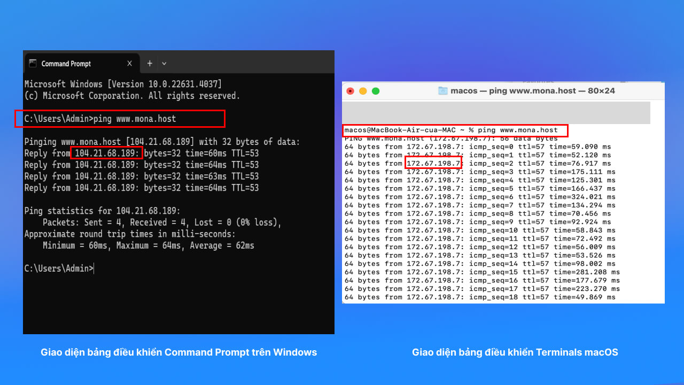Click the macOS line with icmp_seq=0
Viewport: 684px width, 385px height.
tap(478, 147)
